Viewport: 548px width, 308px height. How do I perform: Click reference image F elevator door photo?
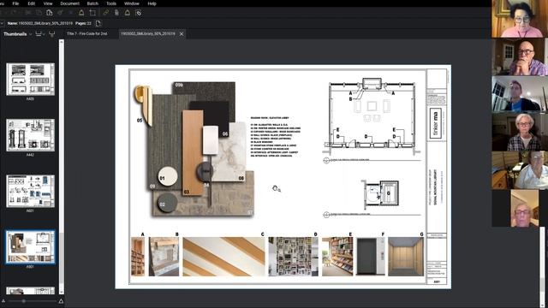[x=371, y=257]
